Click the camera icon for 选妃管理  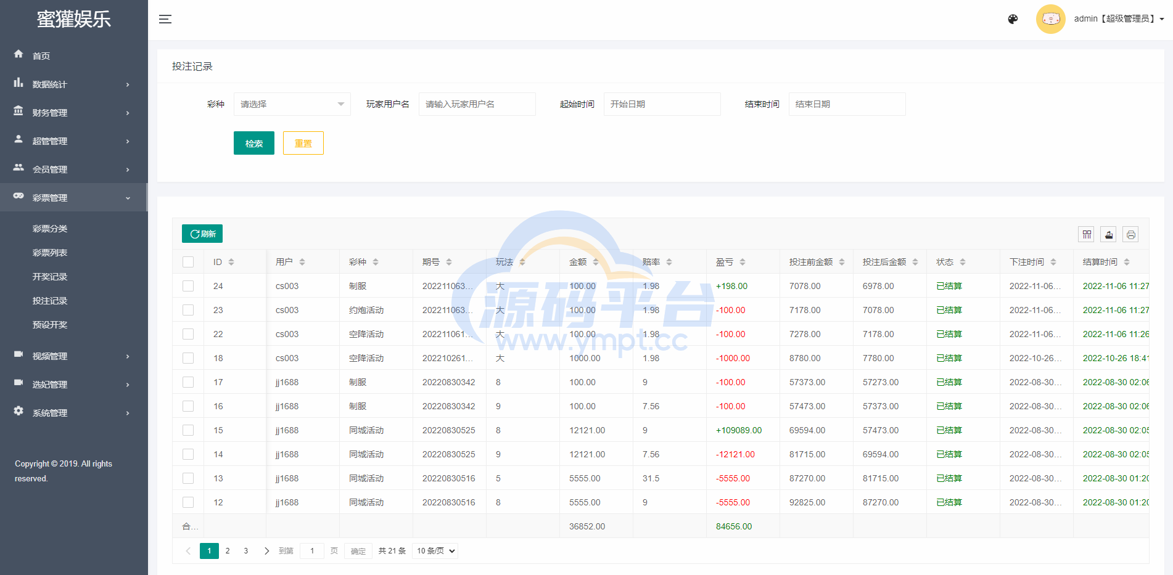[x=19, y=383]
